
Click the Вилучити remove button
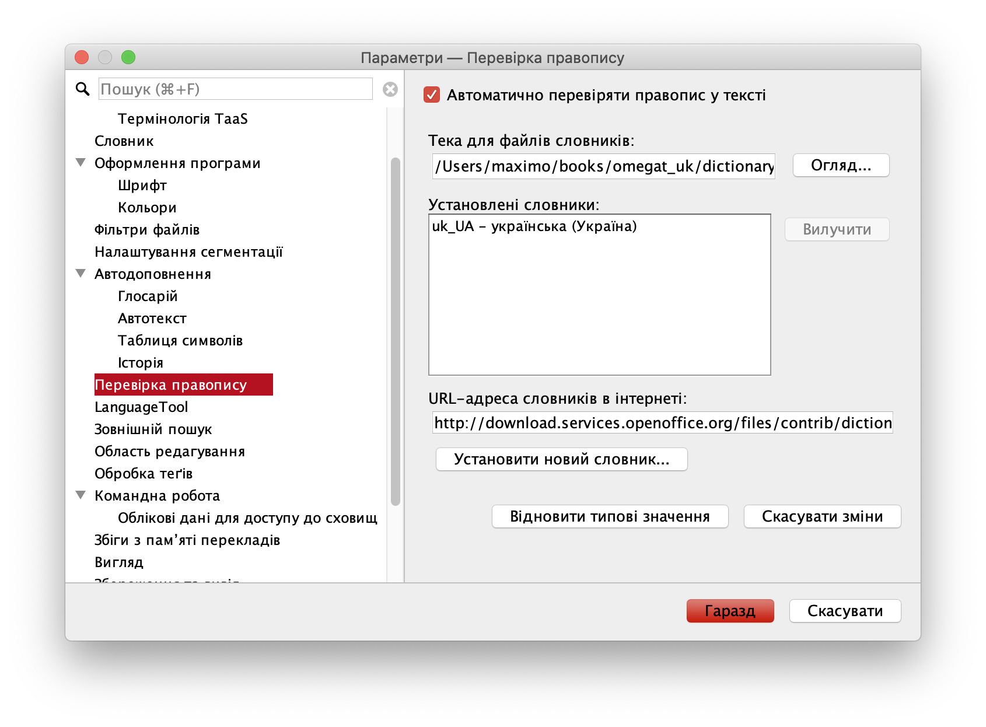[837, 229]
